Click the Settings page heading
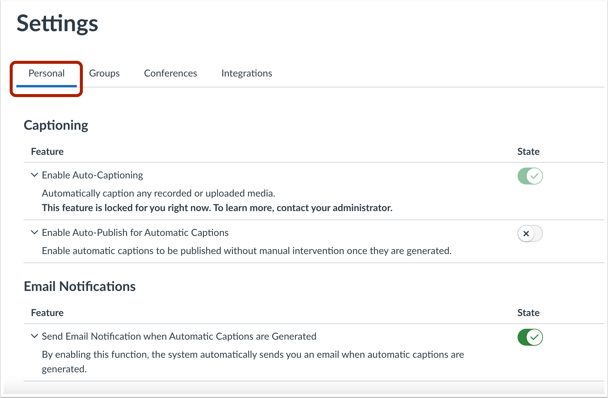608x398 pixels. coord(57,23)
